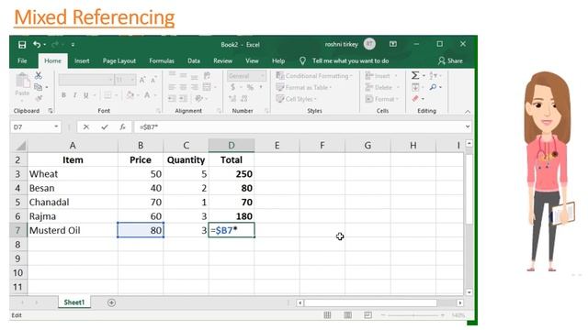Click the Save icon in the title bar
This screenshot has width=588, height=330.
pyautogui.click(x=22, y=45)
